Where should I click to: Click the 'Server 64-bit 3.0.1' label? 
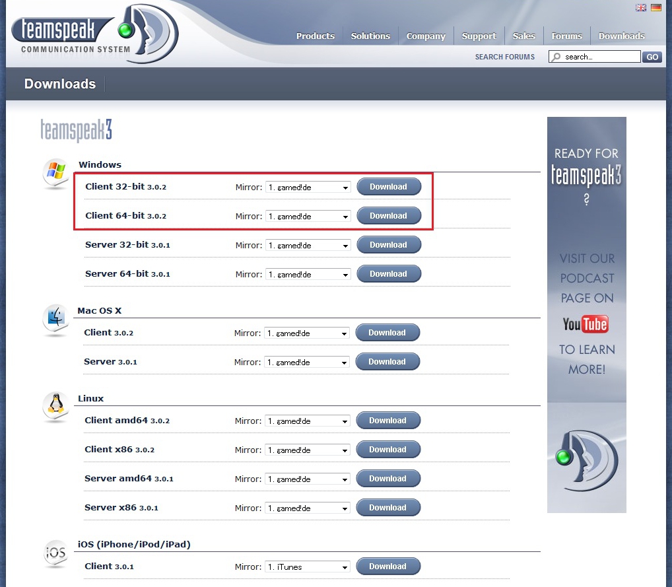point(127,274)
